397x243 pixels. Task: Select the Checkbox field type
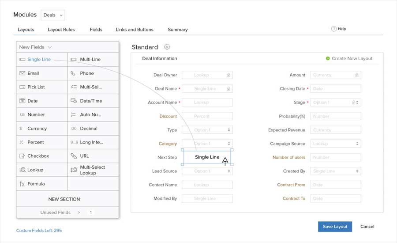pos(38,156)
